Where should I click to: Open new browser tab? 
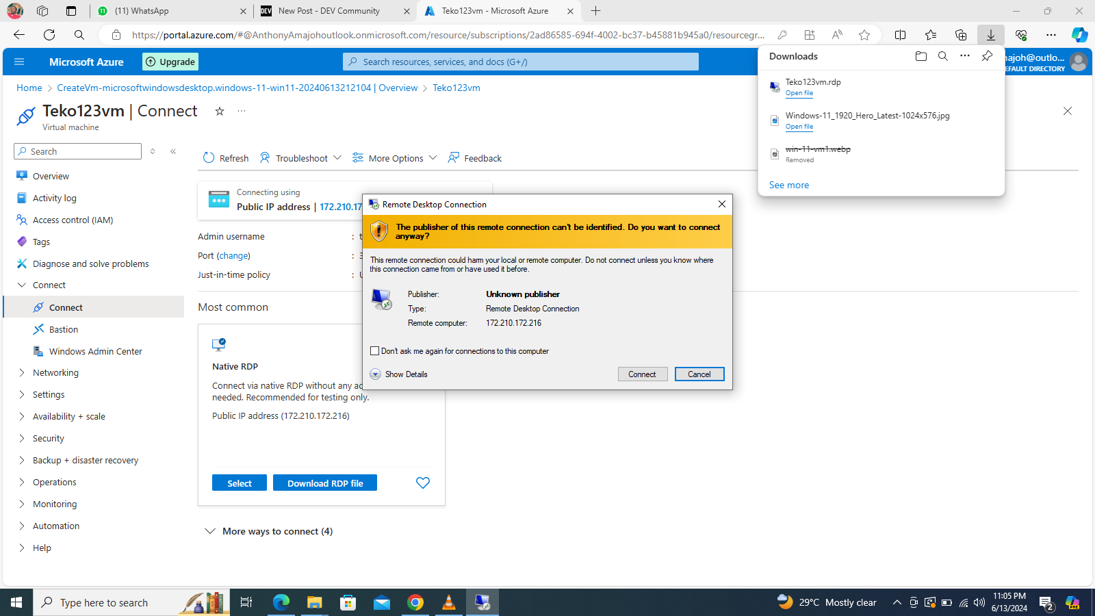point(596,11)
